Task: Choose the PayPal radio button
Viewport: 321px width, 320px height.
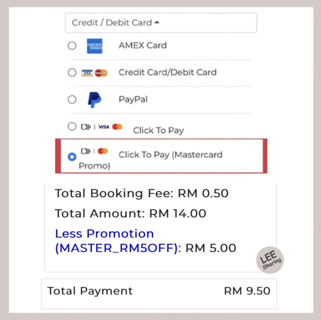Action: 72,99
